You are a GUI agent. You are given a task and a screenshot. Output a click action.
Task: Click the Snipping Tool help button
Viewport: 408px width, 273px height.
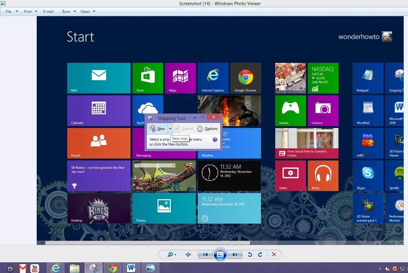coord(215,140)
